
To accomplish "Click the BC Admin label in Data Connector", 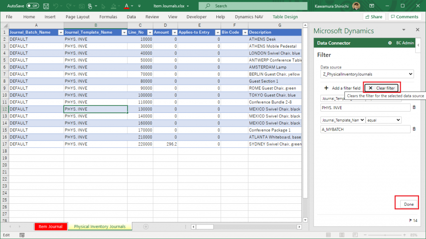I will click(x=405, y=43).
